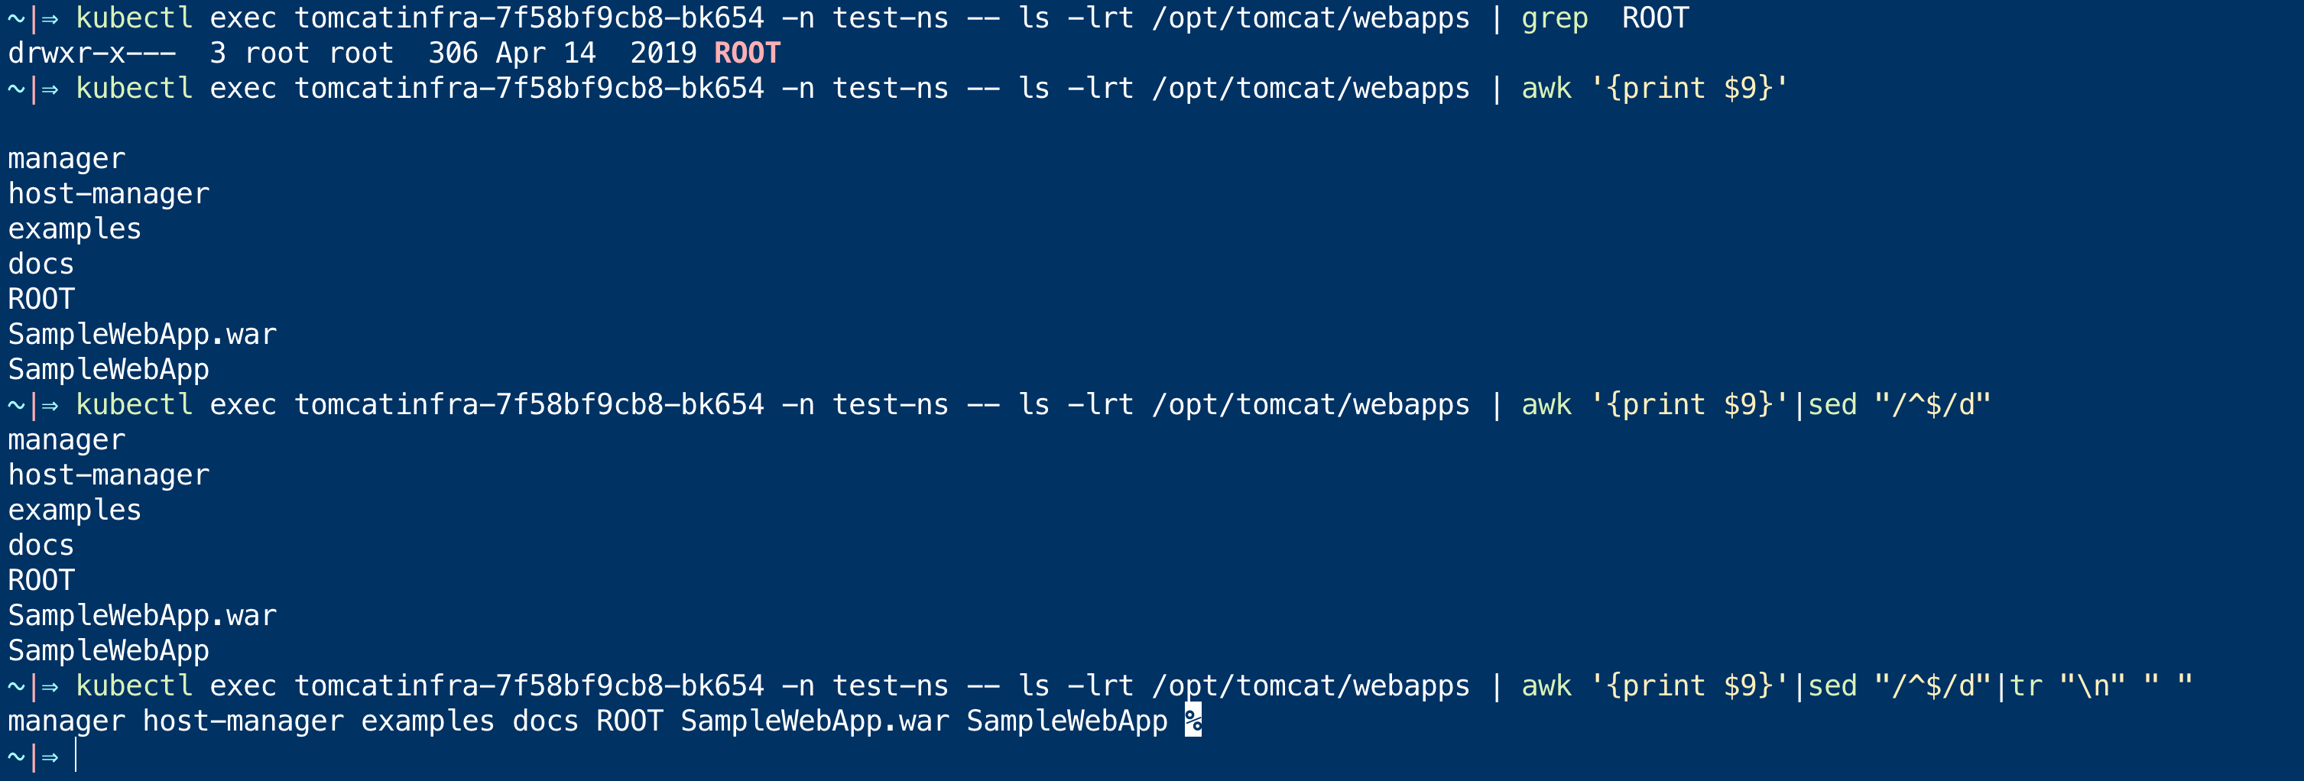Screen dimensions: 2304x781
Task: Click the "\n" argument of tr
Action: (2092, 686)
